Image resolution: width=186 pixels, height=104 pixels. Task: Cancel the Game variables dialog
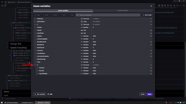(143, 94)
